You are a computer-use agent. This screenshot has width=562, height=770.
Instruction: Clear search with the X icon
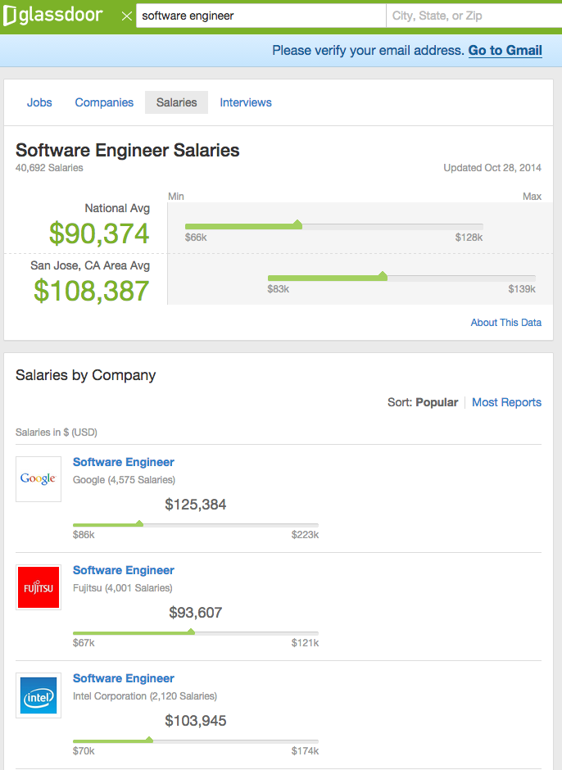tap(126, 16)
